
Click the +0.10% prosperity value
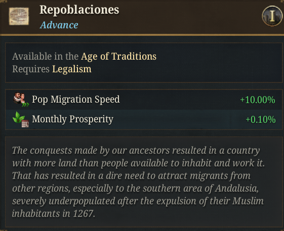(x=260, y=120)
